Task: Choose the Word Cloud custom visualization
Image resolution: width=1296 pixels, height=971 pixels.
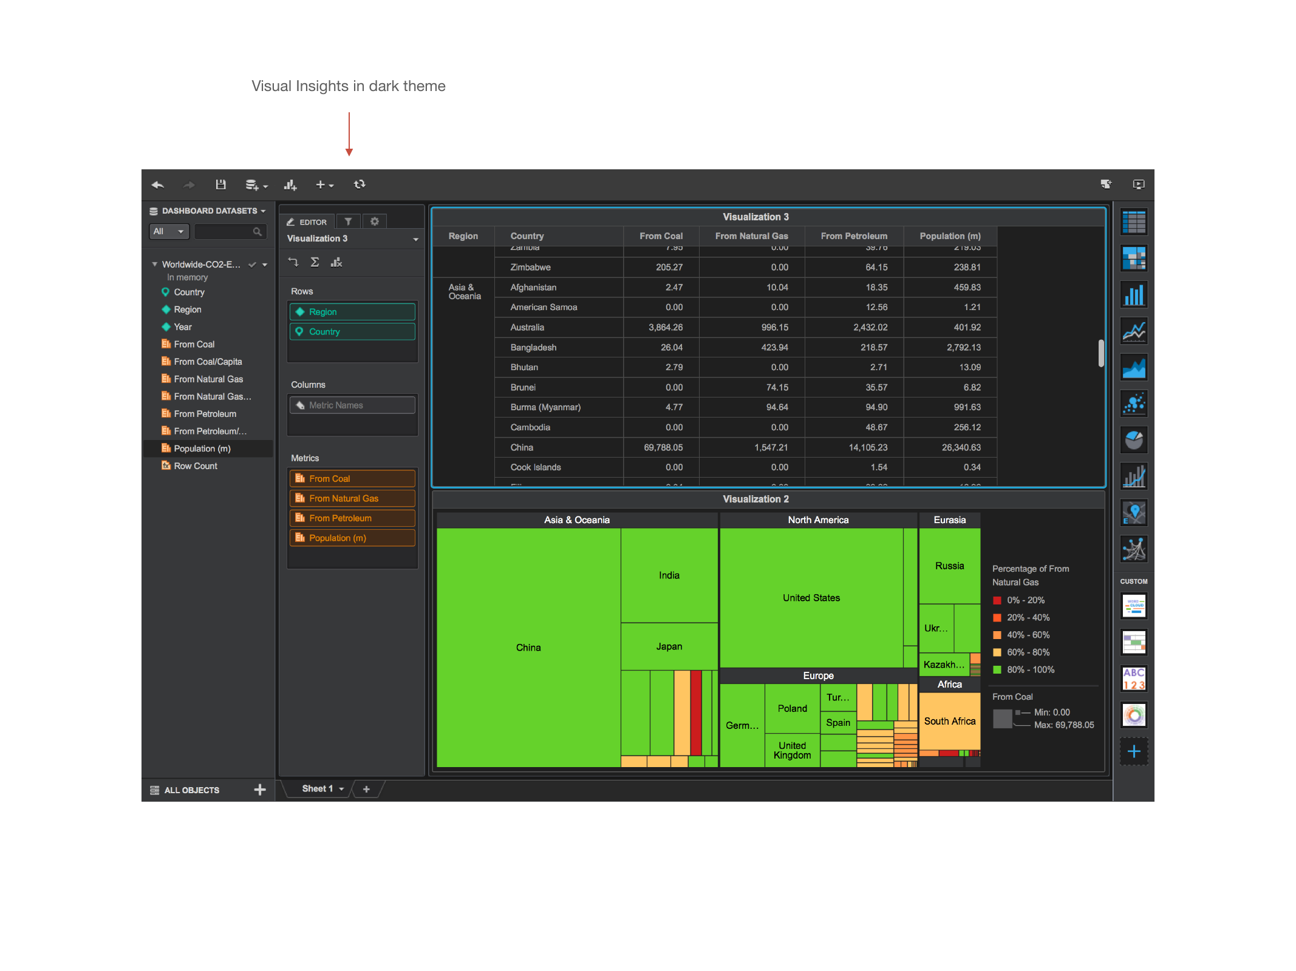Action: 1134,606
